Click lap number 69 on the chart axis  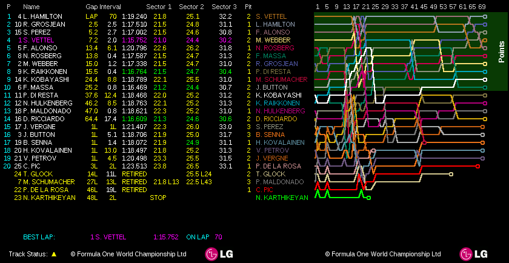click(x=482, y=7)
